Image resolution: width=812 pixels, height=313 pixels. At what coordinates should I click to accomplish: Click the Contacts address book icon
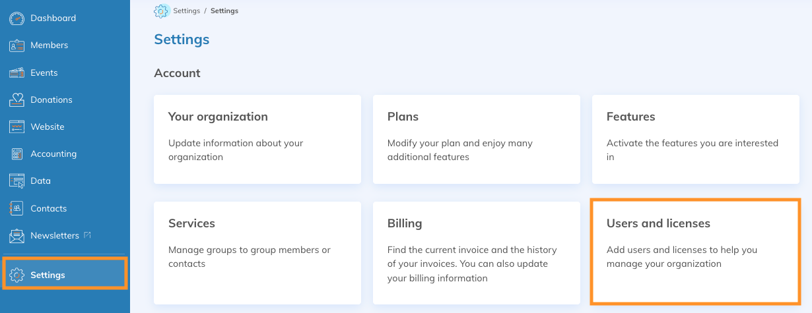(17, 208)
